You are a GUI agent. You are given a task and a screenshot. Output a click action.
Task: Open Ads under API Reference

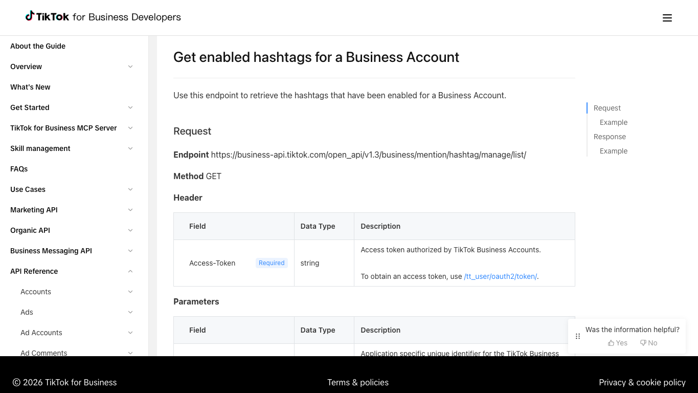point(27,312)
